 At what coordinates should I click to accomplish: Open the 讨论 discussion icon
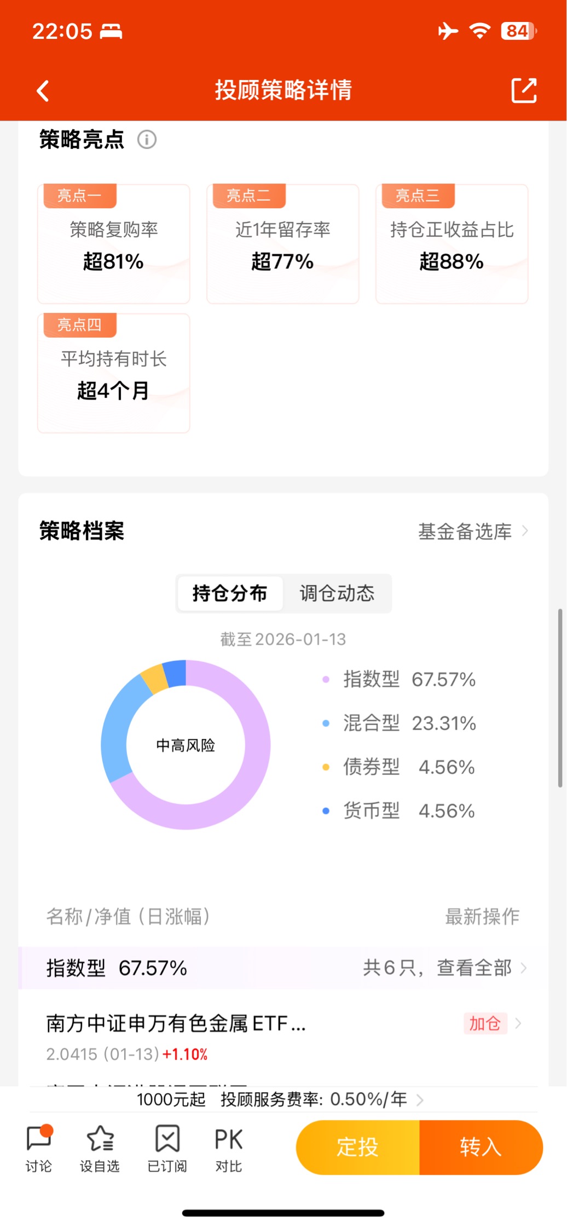(x=39, y=1147)
